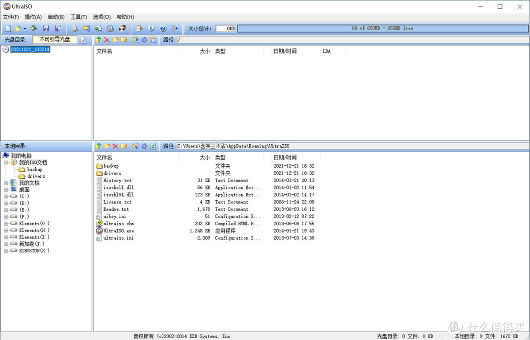Collapse the 我的ISO文档 tree node
This screenshot has width=530, height=340.
pos(6,162)
